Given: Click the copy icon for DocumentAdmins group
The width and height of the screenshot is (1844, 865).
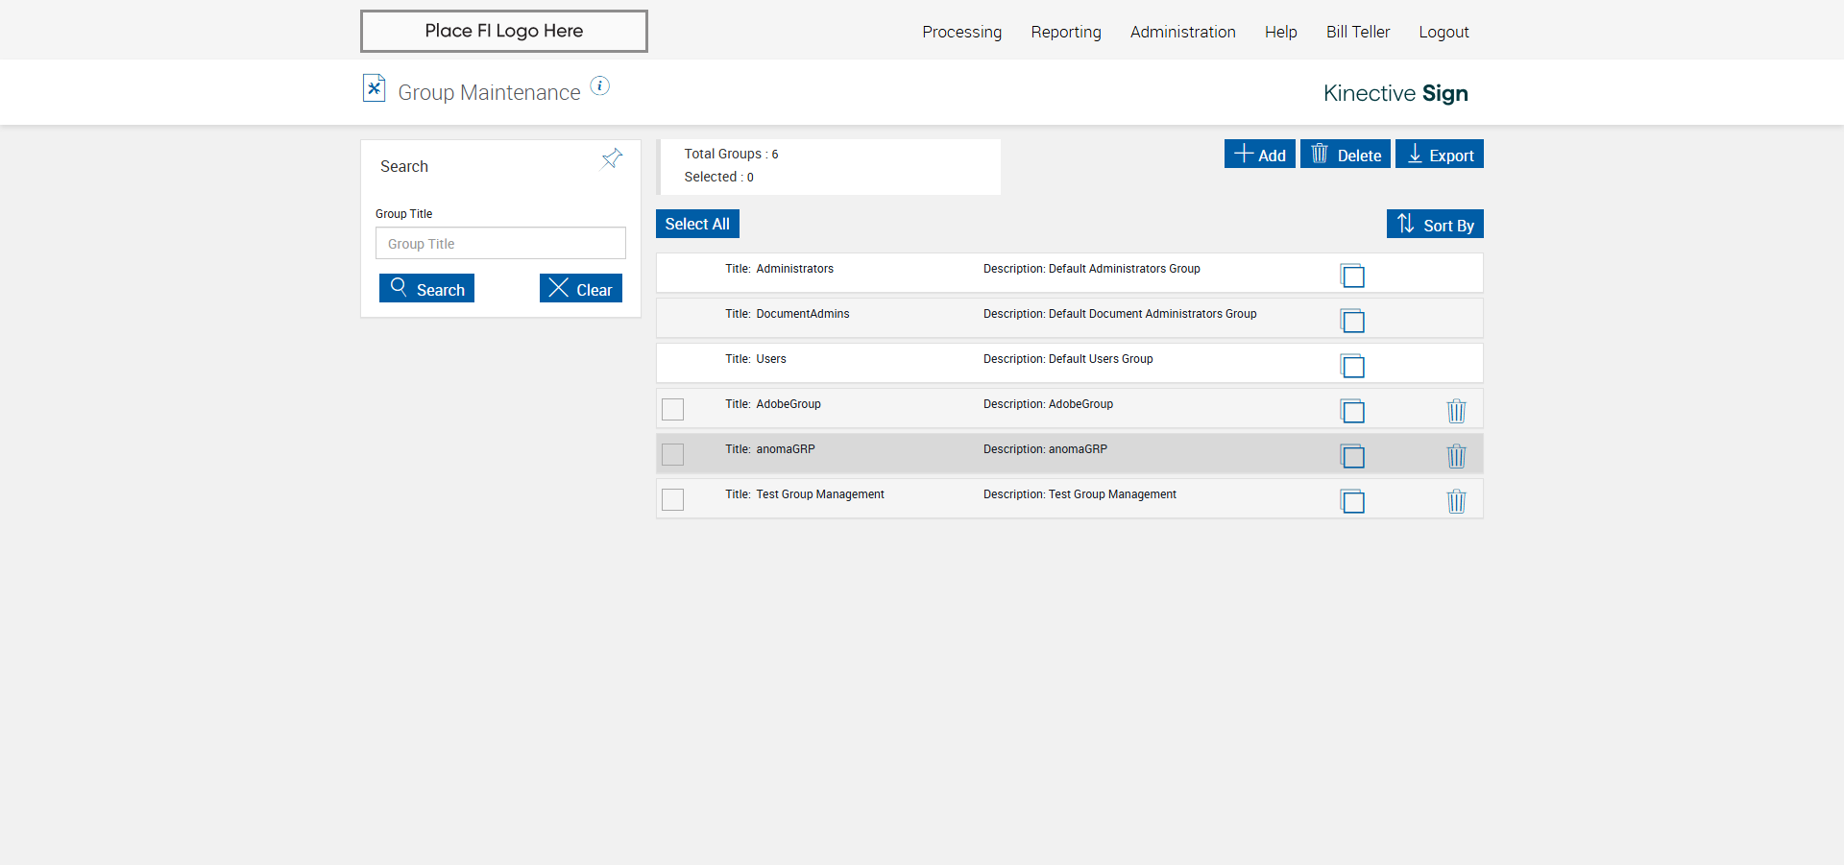Looking at the screenshot, I should [x=1352, y=321].
